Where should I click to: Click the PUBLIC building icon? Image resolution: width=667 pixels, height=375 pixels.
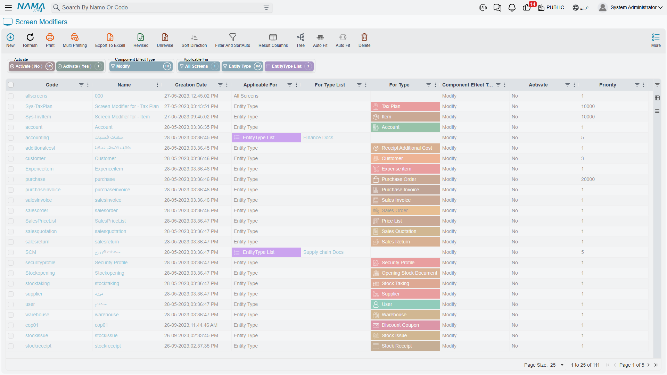(541, 8)
